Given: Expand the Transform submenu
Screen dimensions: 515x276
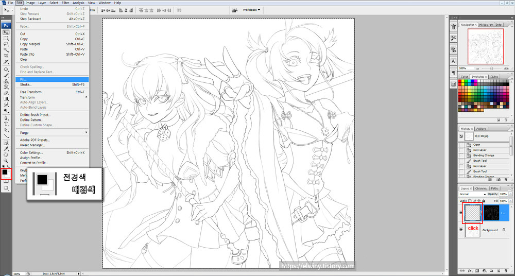Looking at the screenshot, I should tap(52, 97).
